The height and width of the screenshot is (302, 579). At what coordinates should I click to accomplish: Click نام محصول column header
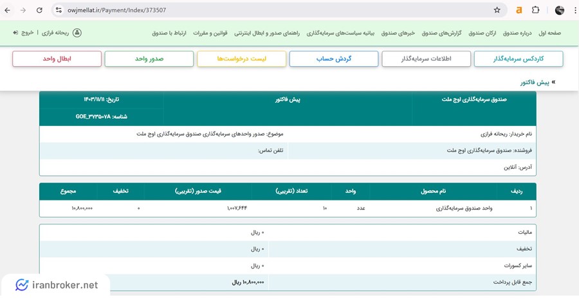point(434,191)
